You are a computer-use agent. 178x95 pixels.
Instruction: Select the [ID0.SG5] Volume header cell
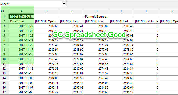pos(147,21)
